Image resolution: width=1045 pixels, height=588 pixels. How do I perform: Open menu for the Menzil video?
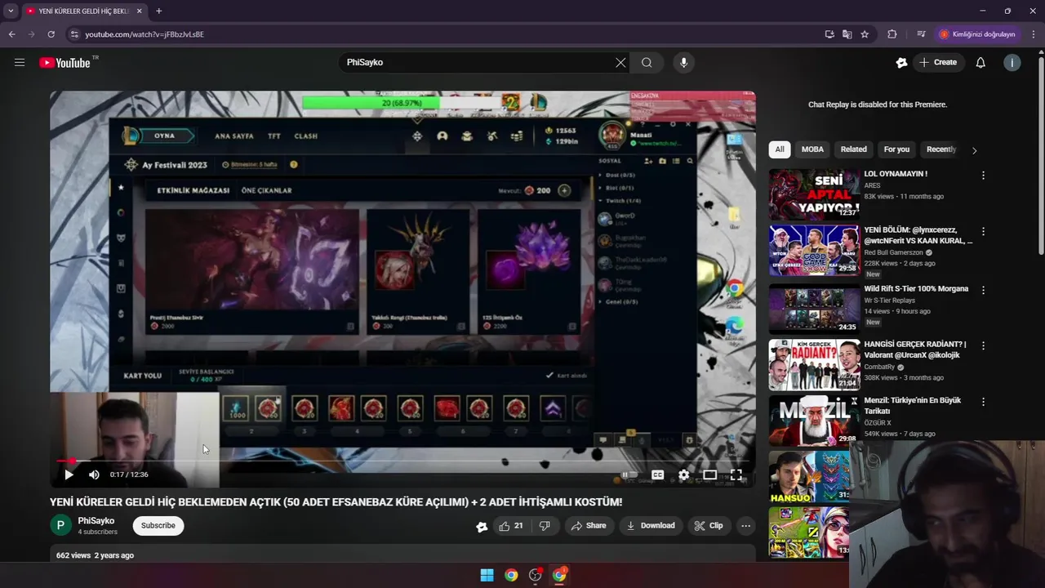tap(983, 403)
